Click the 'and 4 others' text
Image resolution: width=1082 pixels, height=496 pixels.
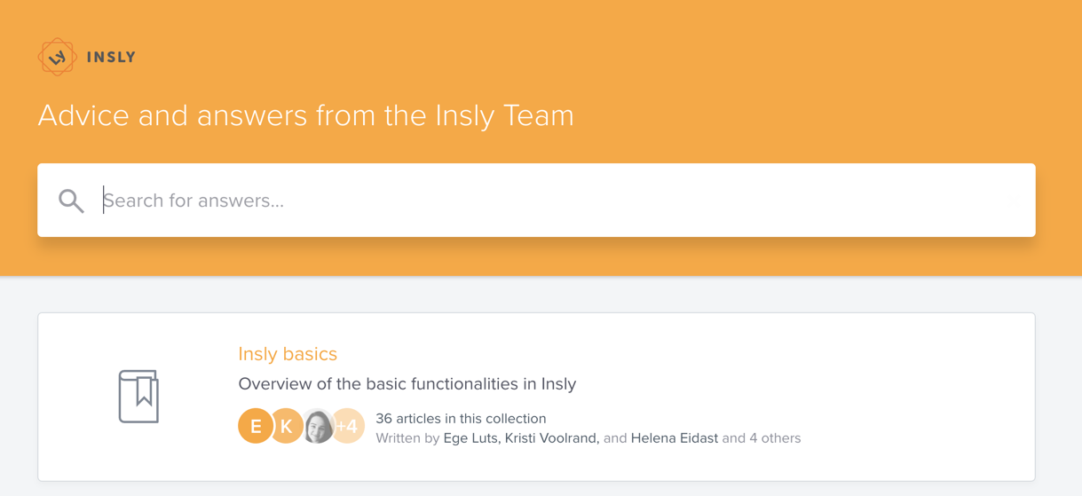pyautogui.click(x=762, y=438)
